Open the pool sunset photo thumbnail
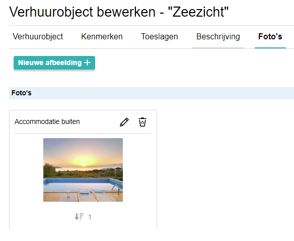The image size is (294, 241). coord(83,170)
